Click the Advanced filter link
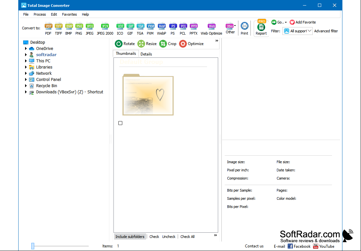The image size is (361, 251). [x=326, y=31]
